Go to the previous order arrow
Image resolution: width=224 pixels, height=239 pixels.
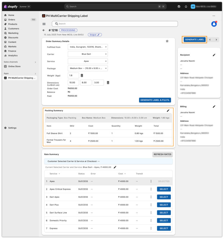pyautogui.click(x=210, y=40)
